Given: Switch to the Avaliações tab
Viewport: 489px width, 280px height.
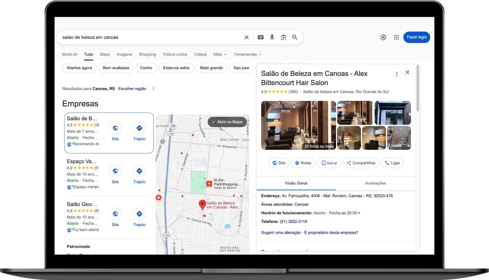Looking at the screenshot, I should pyautogui.click(x=375, y=183).
